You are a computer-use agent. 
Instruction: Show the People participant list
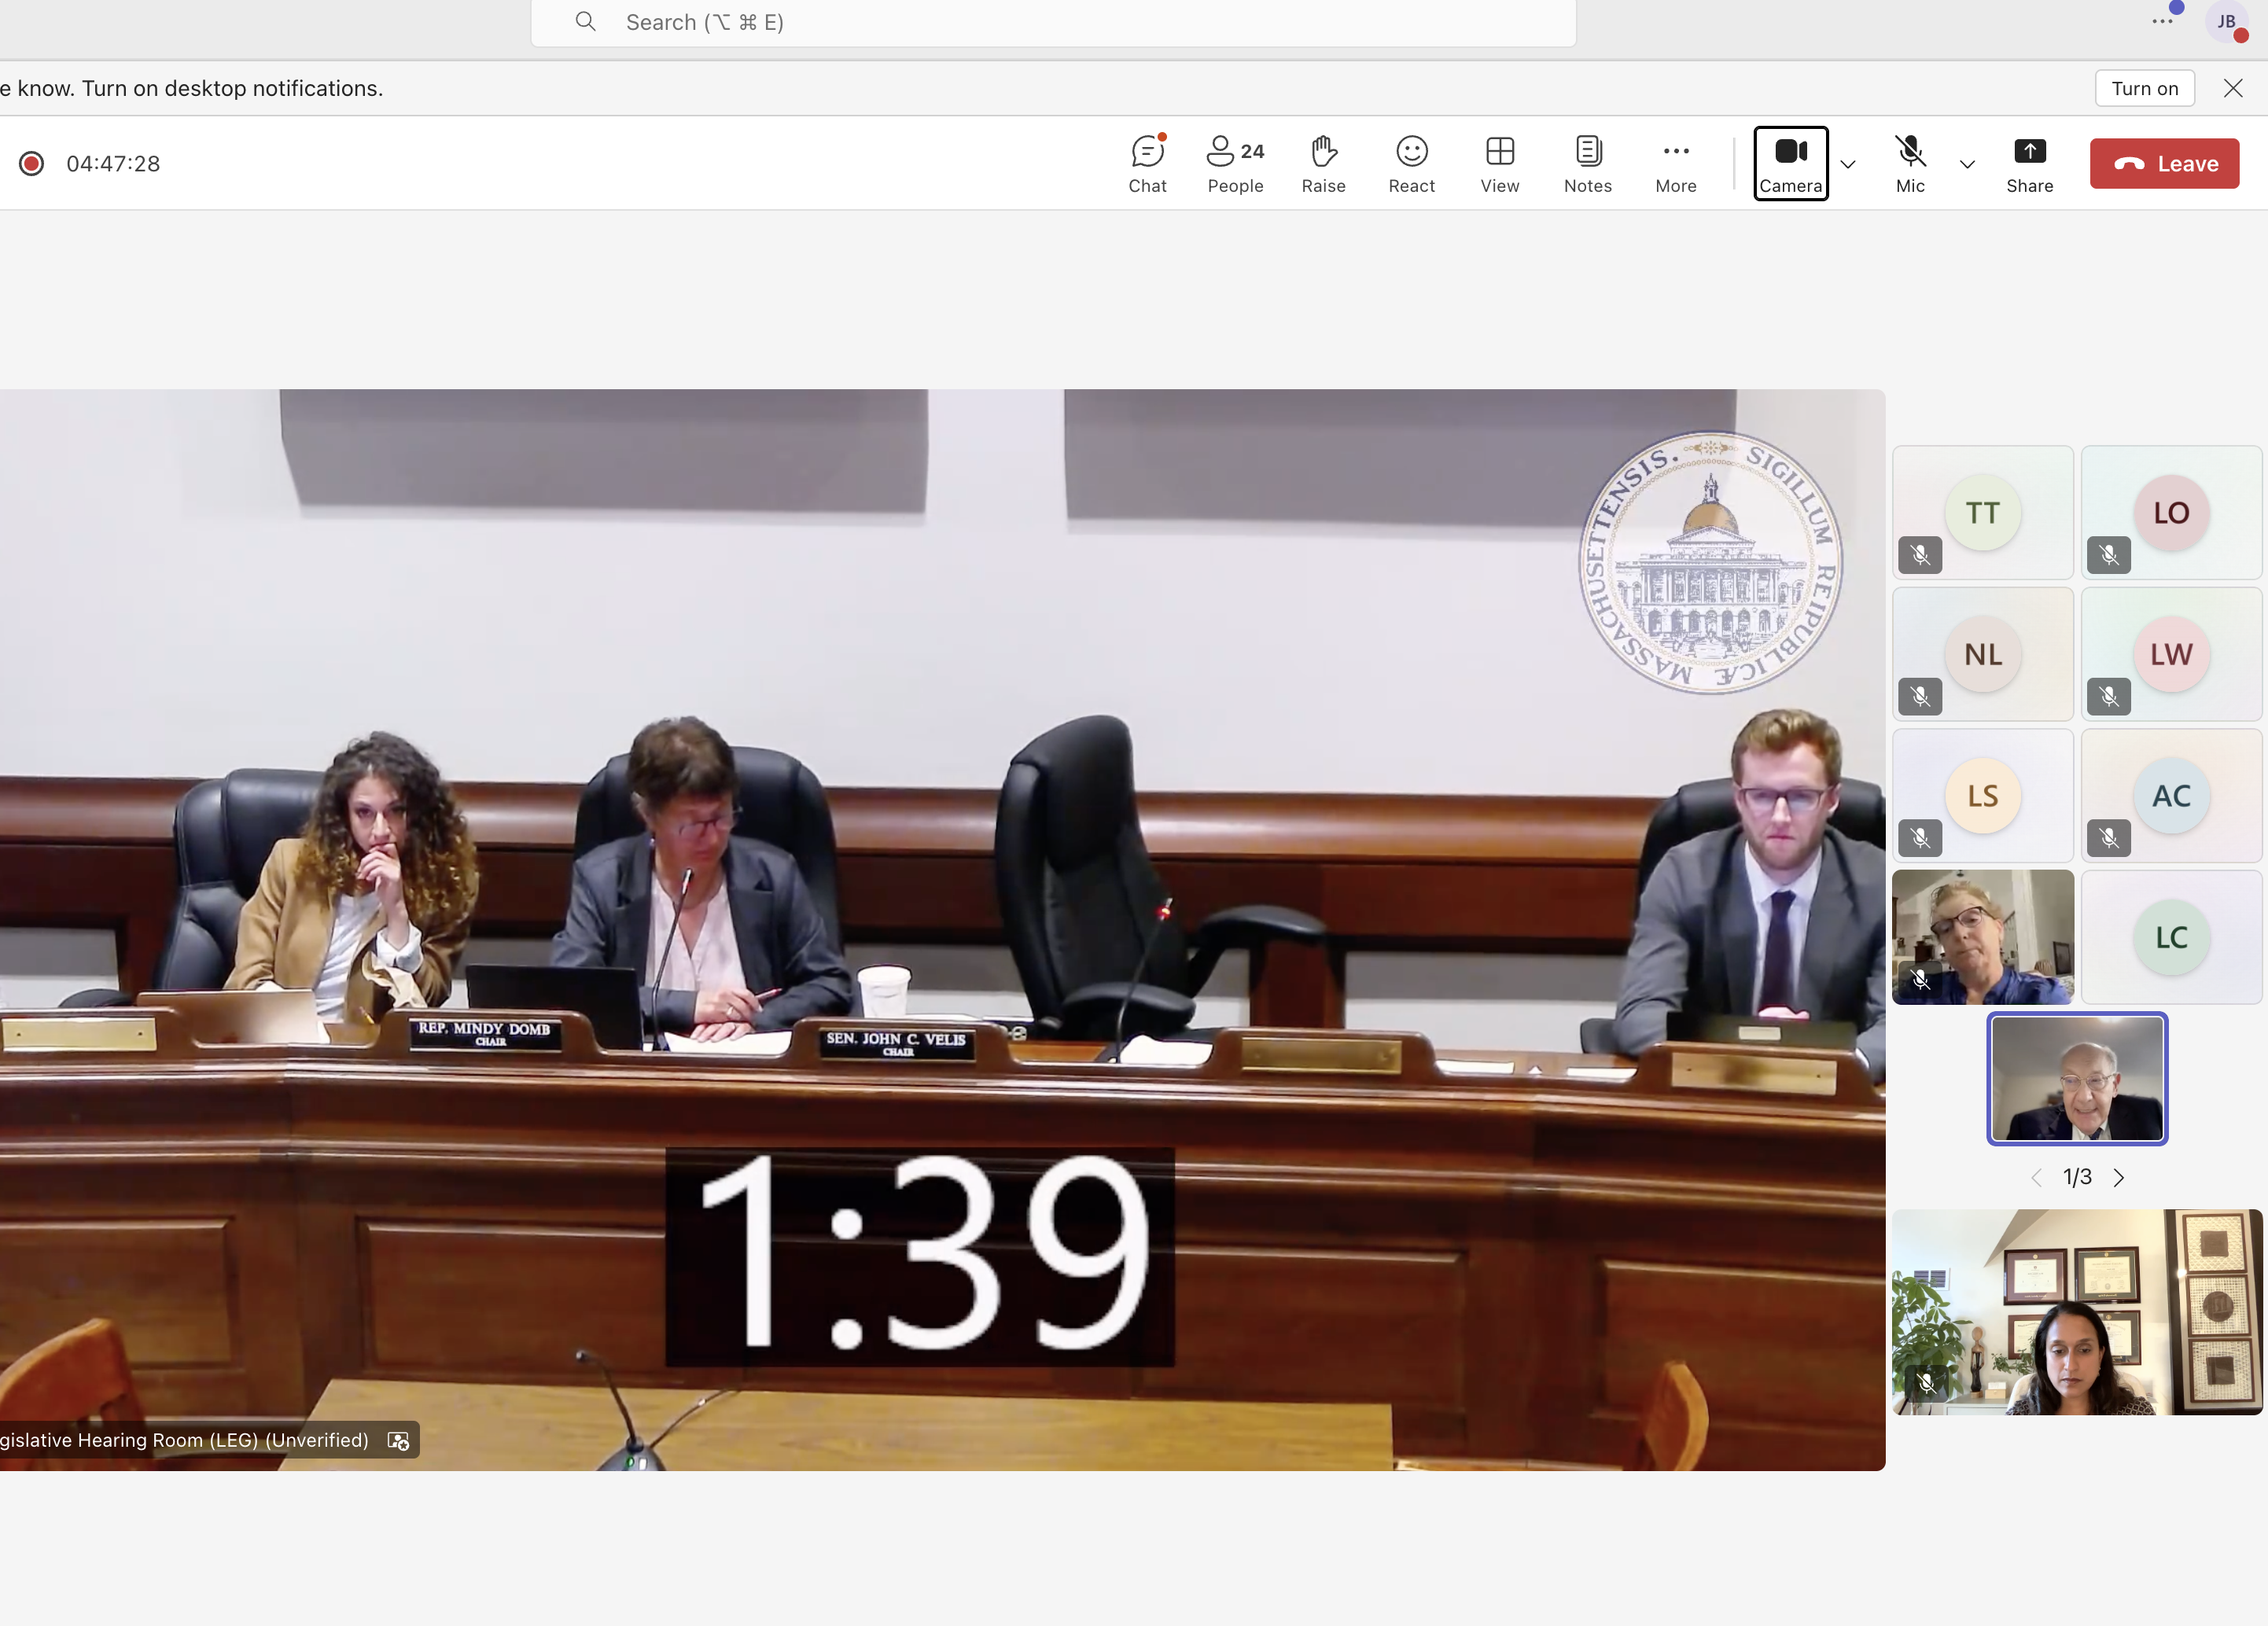pos(1235,164)
